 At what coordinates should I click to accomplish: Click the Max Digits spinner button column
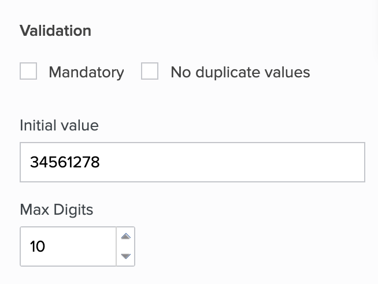(125, 246)
